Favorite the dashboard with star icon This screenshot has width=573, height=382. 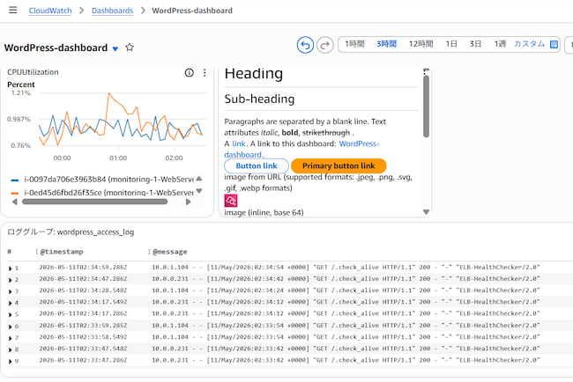(x=130, y=48)
